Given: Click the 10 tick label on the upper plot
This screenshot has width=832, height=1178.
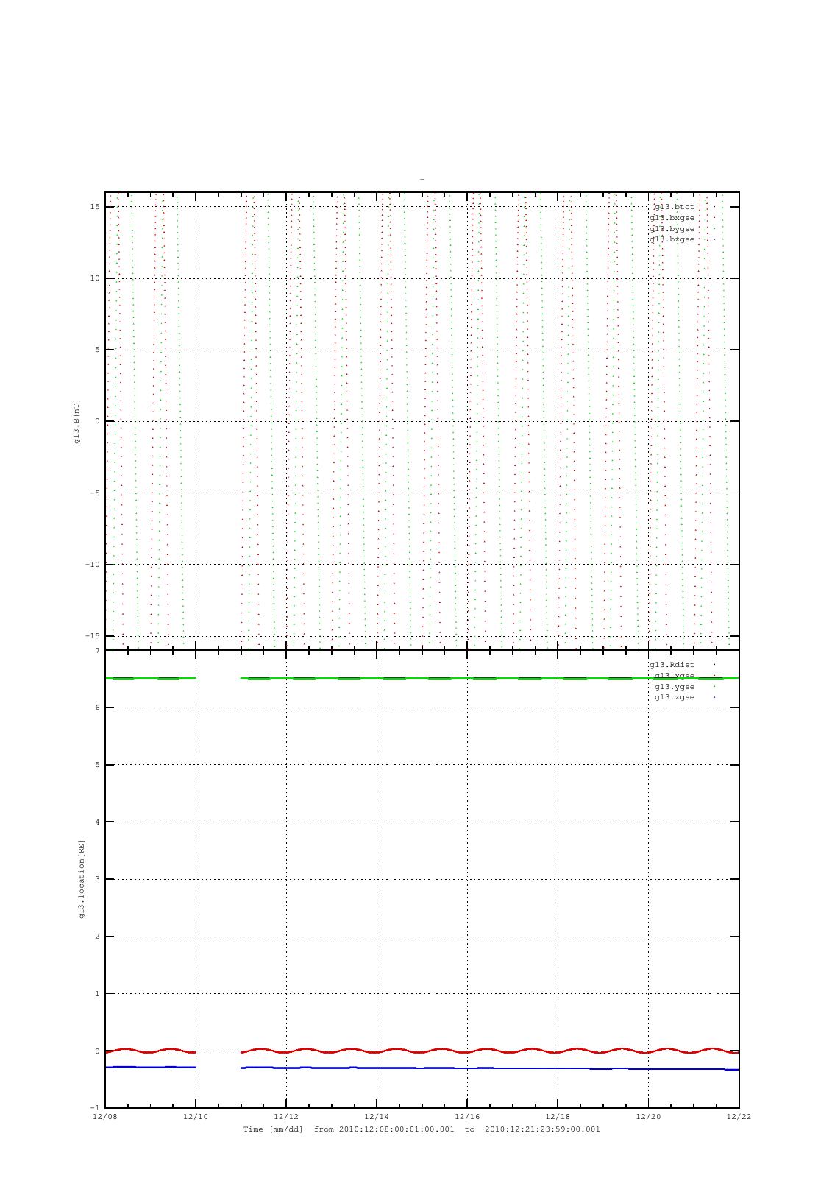Looking at the screenshot, I should [x=95, y=278].
